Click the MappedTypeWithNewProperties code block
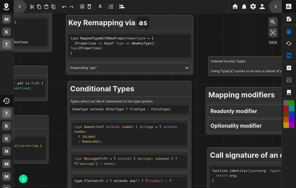Image resolution: width=296 pixels, height=188 pixels. pyautogui.click(x=130, y=46)
